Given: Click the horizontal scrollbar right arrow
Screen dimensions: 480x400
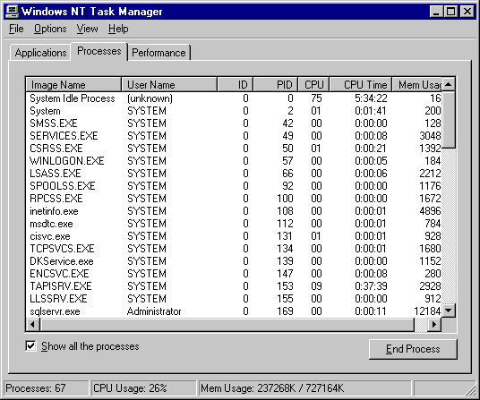Looking at the screenshot, I should [434, 325].
